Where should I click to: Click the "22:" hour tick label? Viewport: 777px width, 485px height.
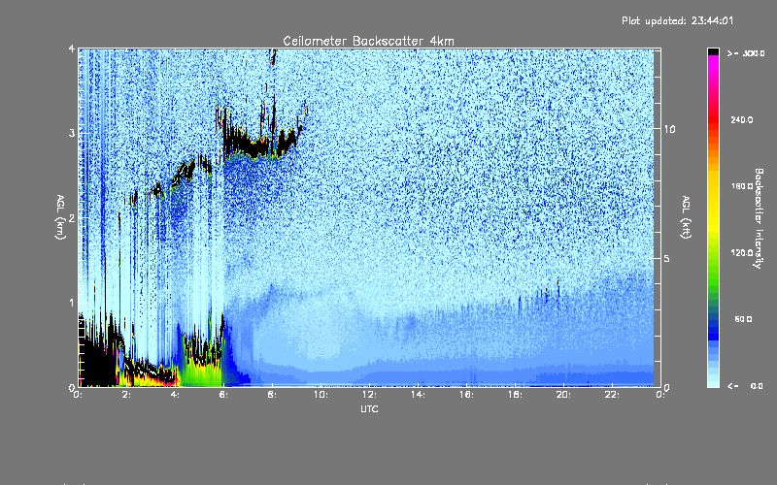pos(612,395)
